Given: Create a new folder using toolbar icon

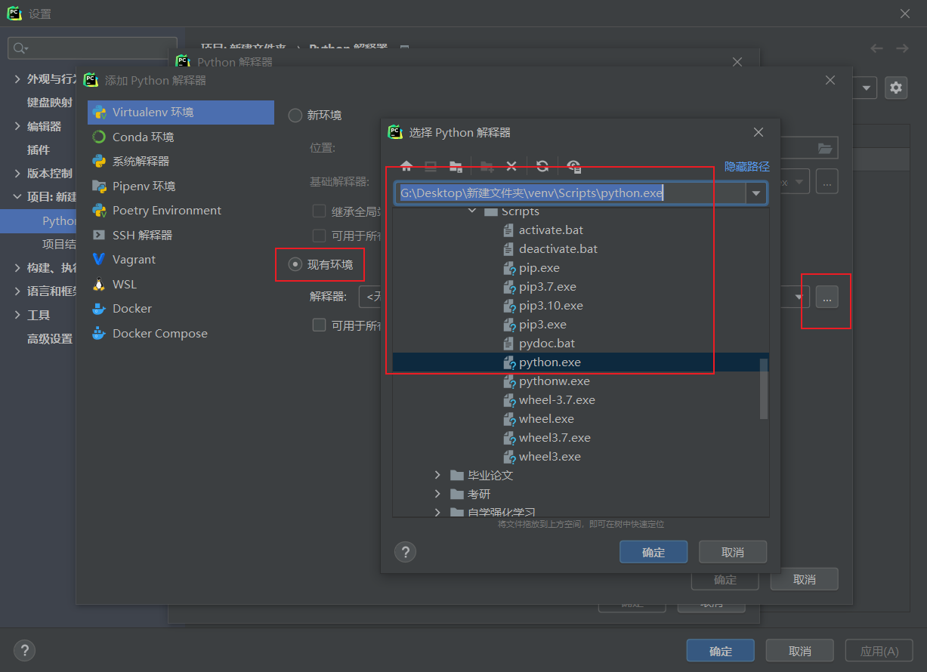Looking at the screenshot, I should pyautogui.click(x=487, y=166).
